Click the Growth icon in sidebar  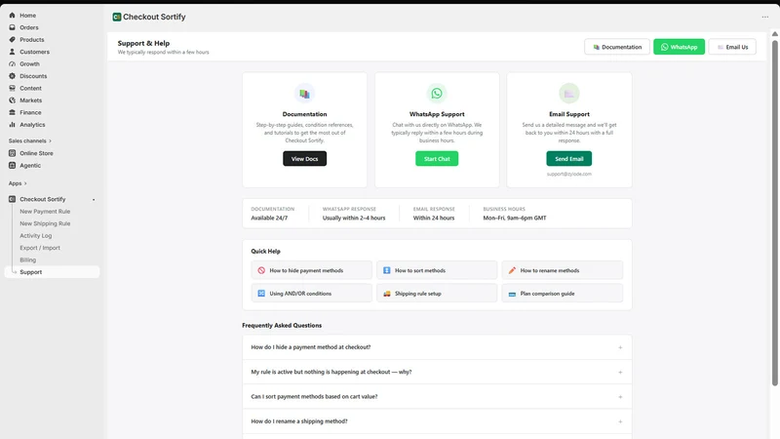(x=12, y=63)
